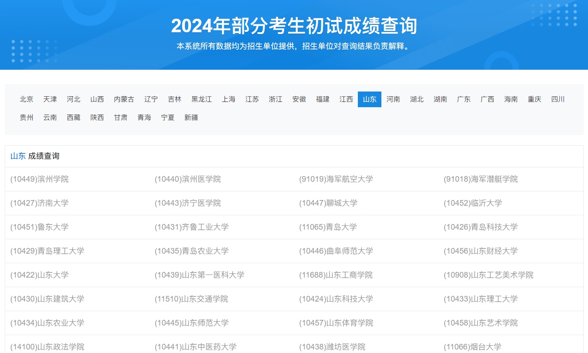Go to (11688)山东工商学院 results
Screen dimensions: 588x353
pos(336,275)
